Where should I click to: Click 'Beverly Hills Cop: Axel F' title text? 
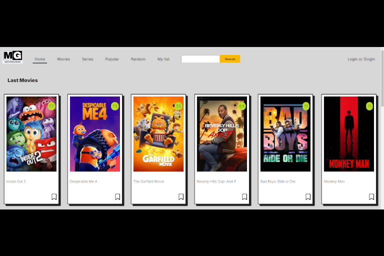(x=216, y=181)
